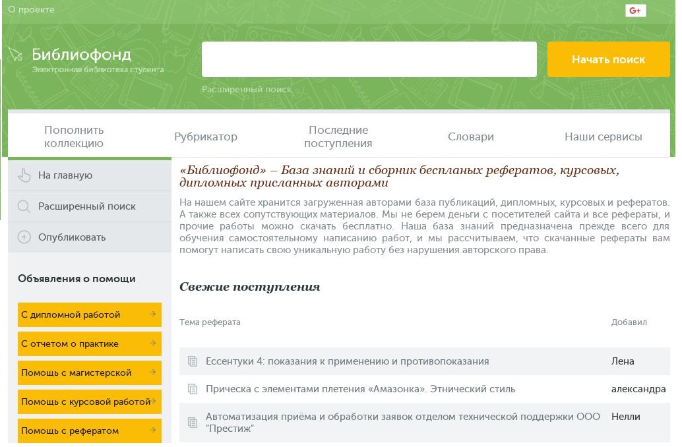
Task: Open Ессентуки 4: показания к применению entry
Action: (347, 361)
